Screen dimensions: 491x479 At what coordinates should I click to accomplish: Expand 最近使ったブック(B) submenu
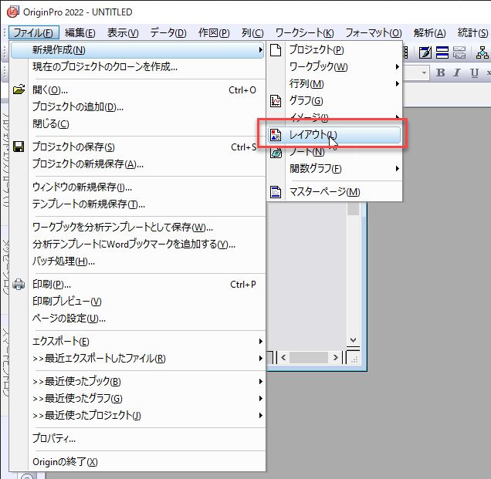point(137,381)
